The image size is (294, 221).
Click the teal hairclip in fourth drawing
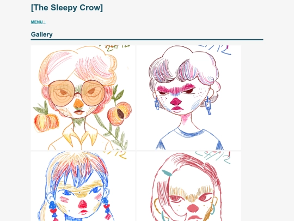[x=167, y=173]
